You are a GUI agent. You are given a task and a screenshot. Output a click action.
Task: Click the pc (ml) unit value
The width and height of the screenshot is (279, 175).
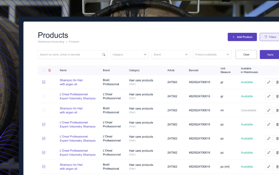tap(225, 167)
